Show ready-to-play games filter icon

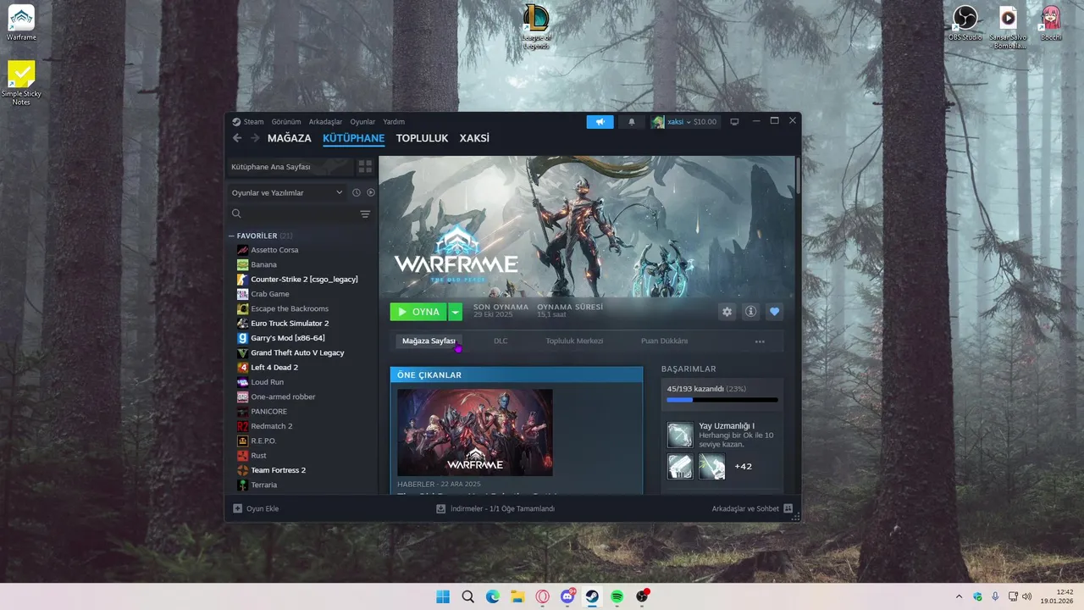click(x=371, y=192)
